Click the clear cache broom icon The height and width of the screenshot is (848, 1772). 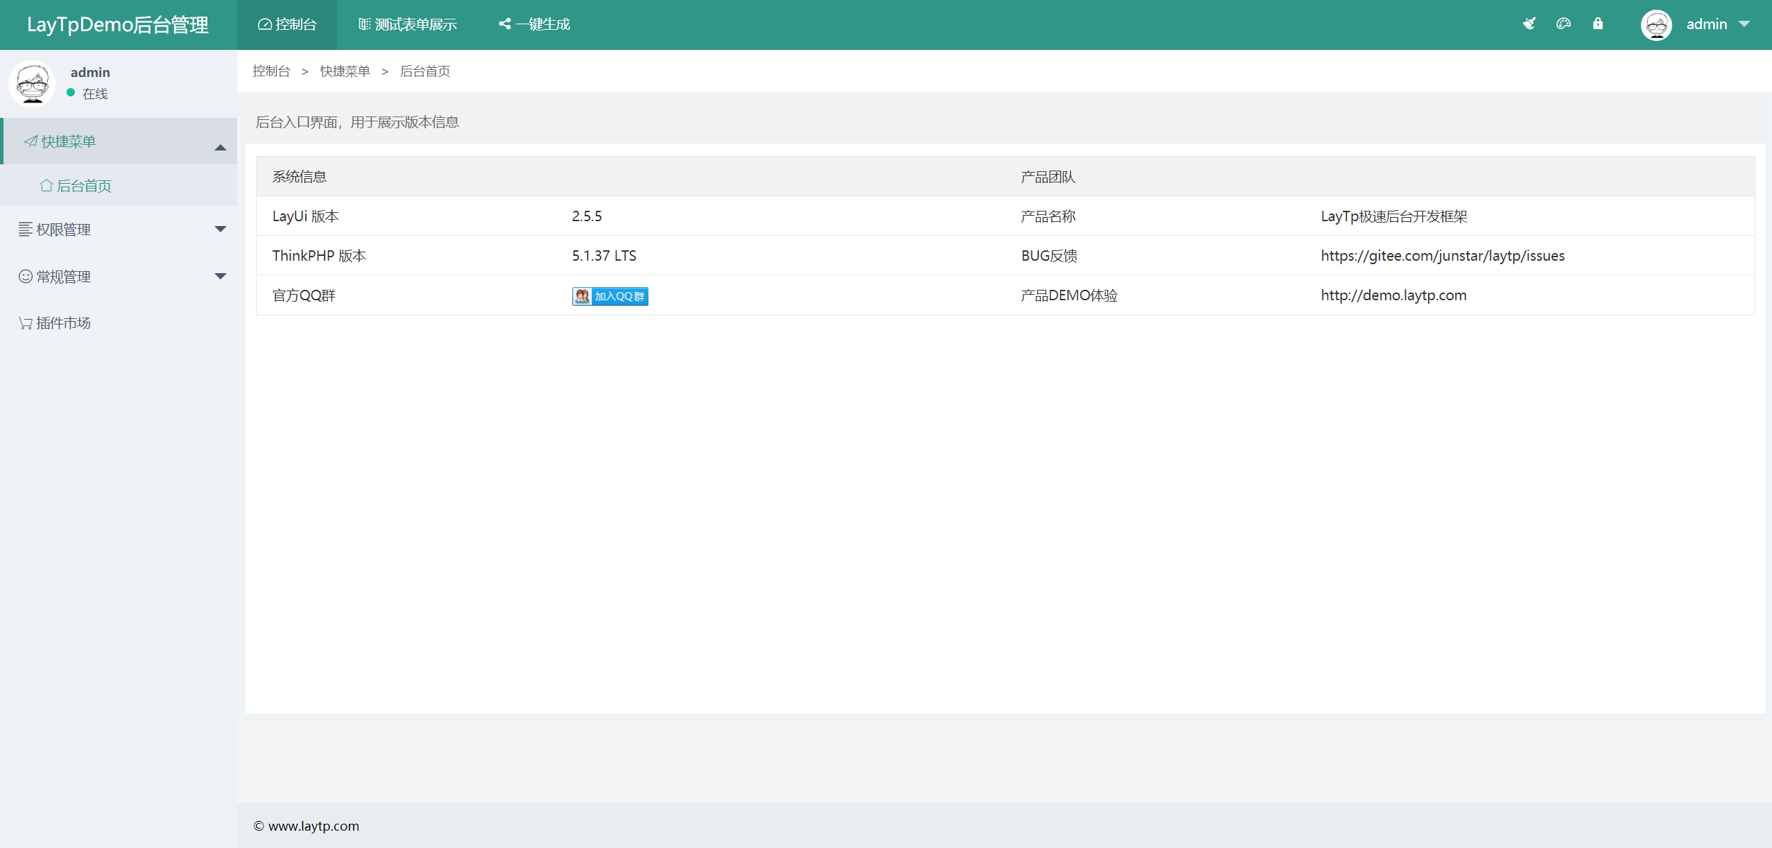point(1529,24)
